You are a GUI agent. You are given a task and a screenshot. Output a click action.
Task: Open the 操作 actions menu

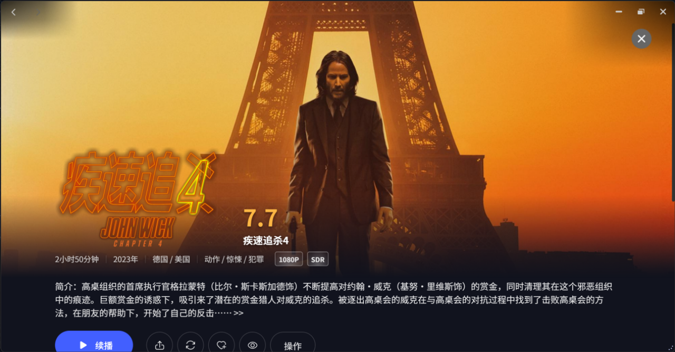pos(293,345)
